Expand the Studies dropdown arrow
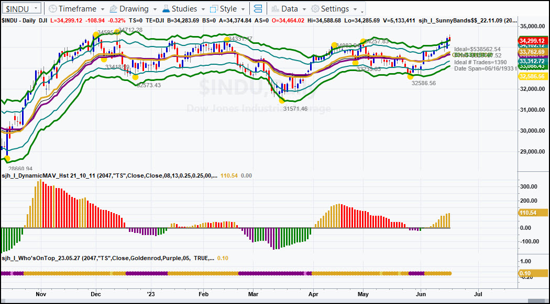The width and height of the screenshot is (550, 304). tap(203, 9)
